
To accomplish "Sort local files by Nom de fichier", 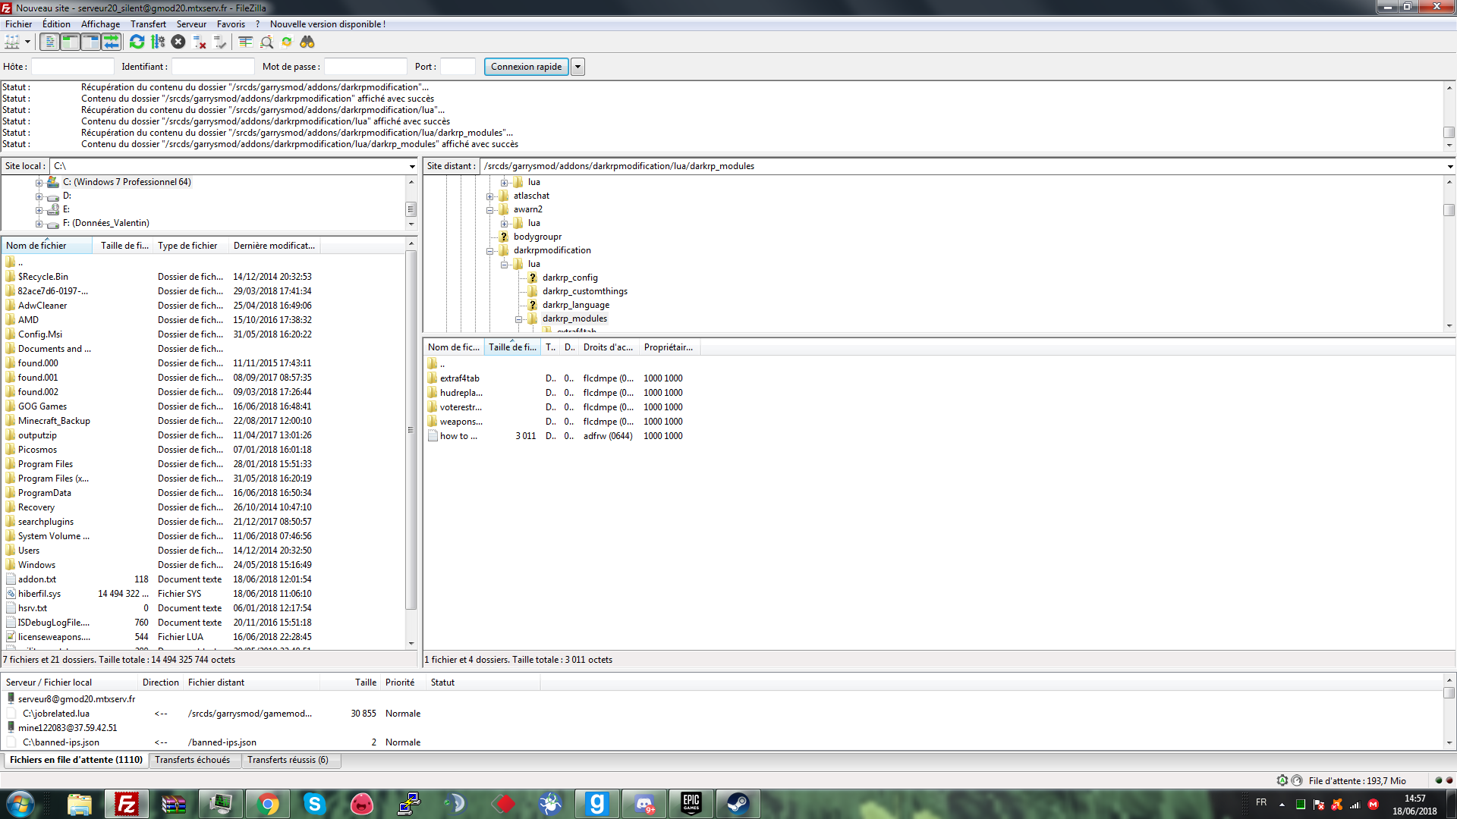I will click(47, 246).
